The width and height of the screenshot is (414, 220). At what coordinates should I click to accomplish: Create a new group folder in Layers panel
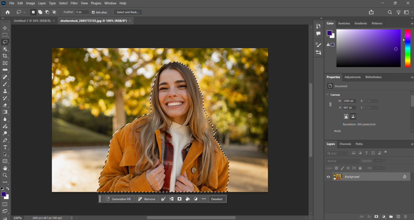coord(391,217)
